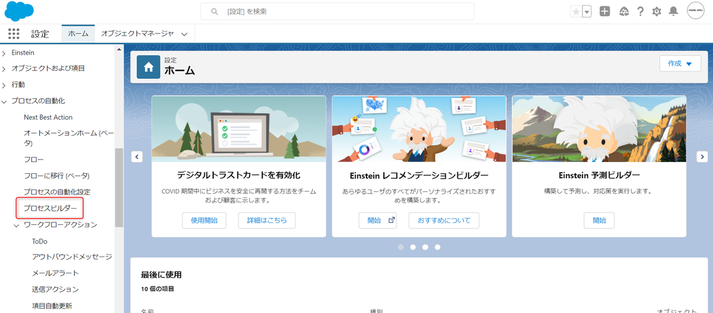Expand the Einstein tree node
Viewport: 713px width, 313px height.
tap(4, 53)
